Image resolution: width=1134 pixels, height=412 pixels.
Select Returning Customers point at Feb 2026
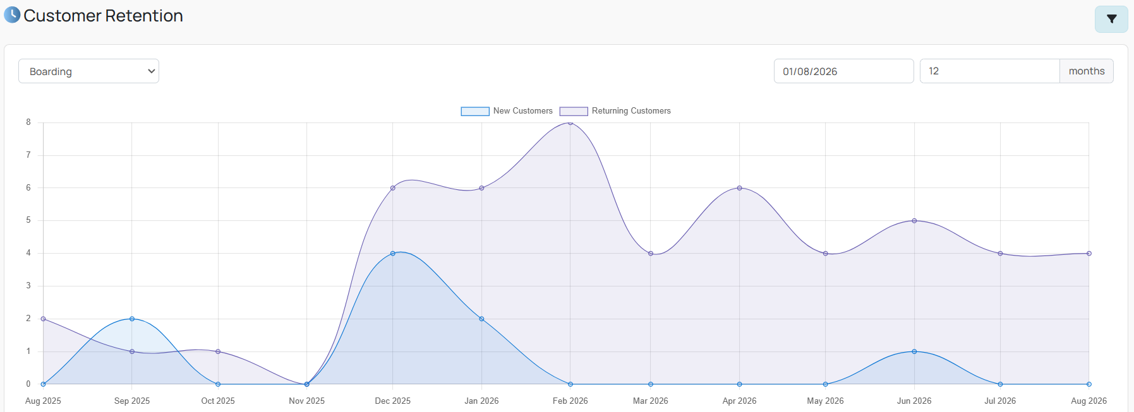click(x=570, y=123)
